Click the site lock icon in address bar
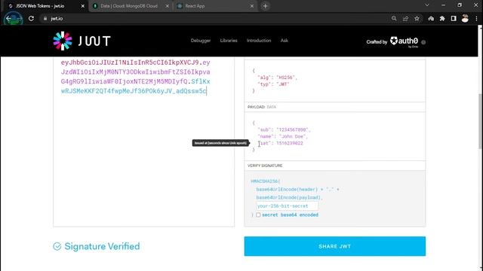 pyautogui.click(x=45, y=18)
